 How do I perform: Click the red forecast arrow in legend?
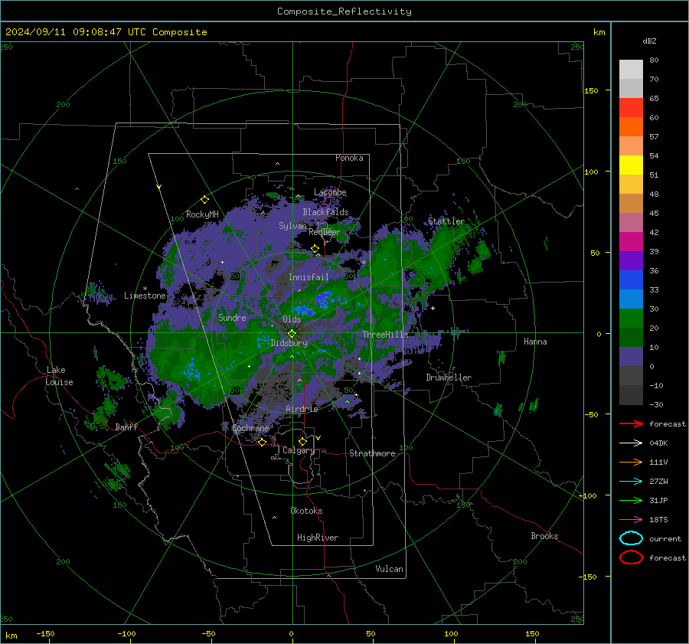(631, 423)
